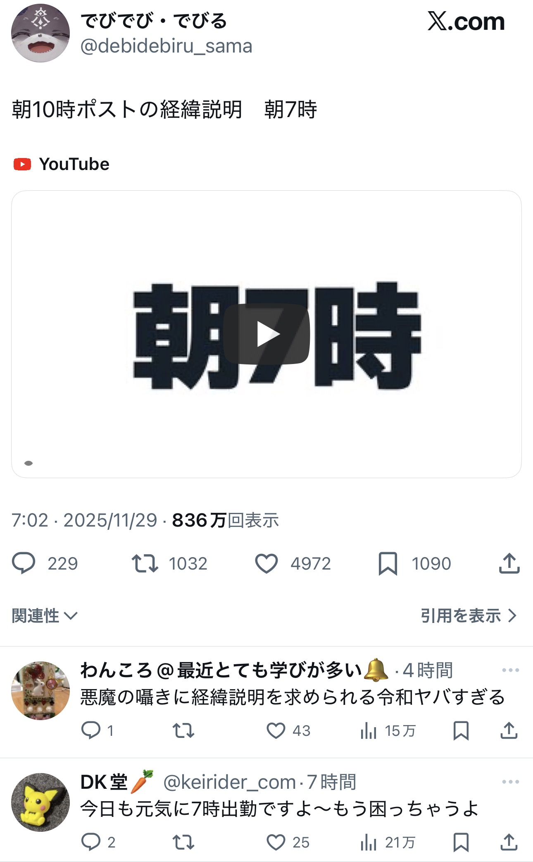This screenshot has height=862, width=533.
Task: Like the main post with 4972 likes
Action: tap(266, 563)
